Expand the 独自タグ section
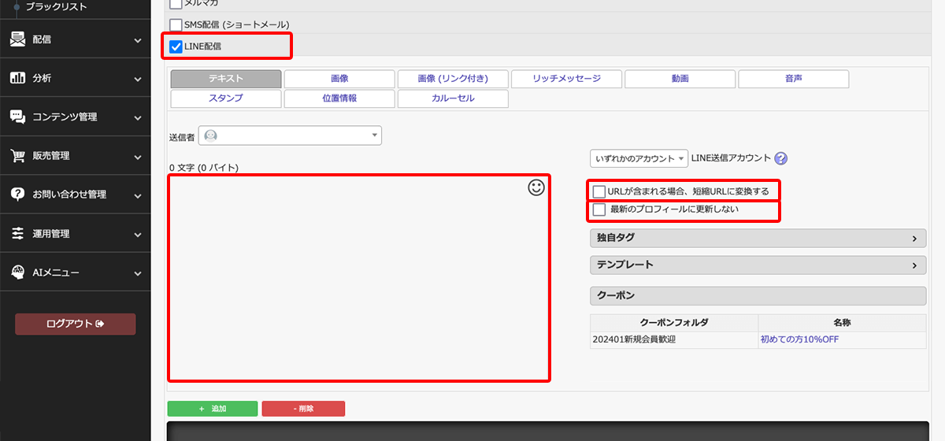This screenshot has height=441, width=945. [x=758, y=238]
